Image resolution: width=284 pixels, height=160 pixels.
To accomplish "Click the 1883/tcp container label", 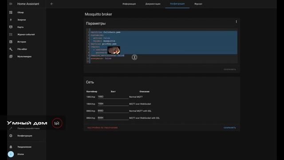I will pyautogui.click(x=91, y=97).
